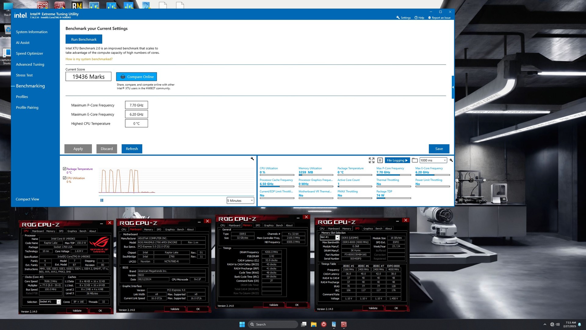Image resolution: width=586 pixels, height=330 pixels.
Task: Click Validate in the SPD CPU-Z window
Action: [x=373, y=308]
